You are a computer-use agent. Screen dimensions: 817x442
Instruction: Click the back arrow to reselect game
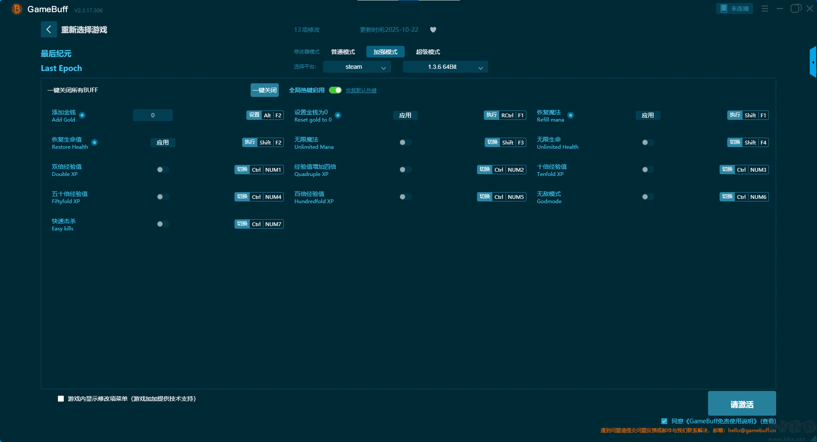(49, 29)
